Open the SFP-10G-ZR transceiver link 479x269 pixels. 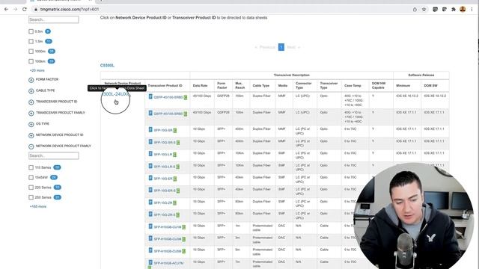click(163, 202)
